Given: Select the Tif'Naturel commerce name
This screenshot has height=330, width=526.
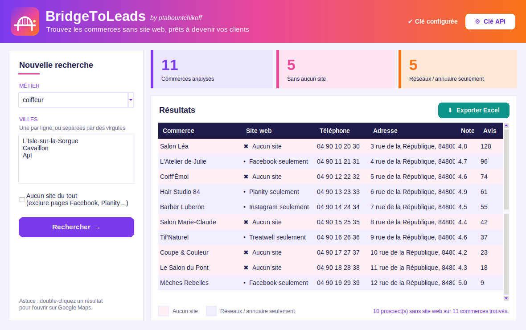Looking at the screenshot, I should 174,237.
